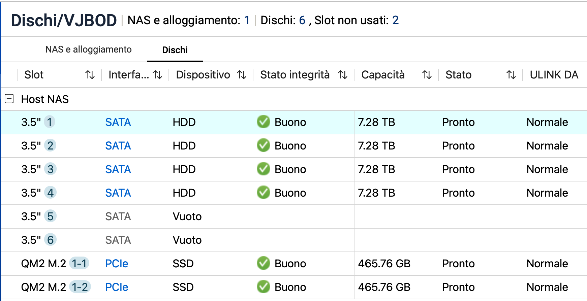Collapse the Host NAS group

pyautogui.click(x=9, y=99)
